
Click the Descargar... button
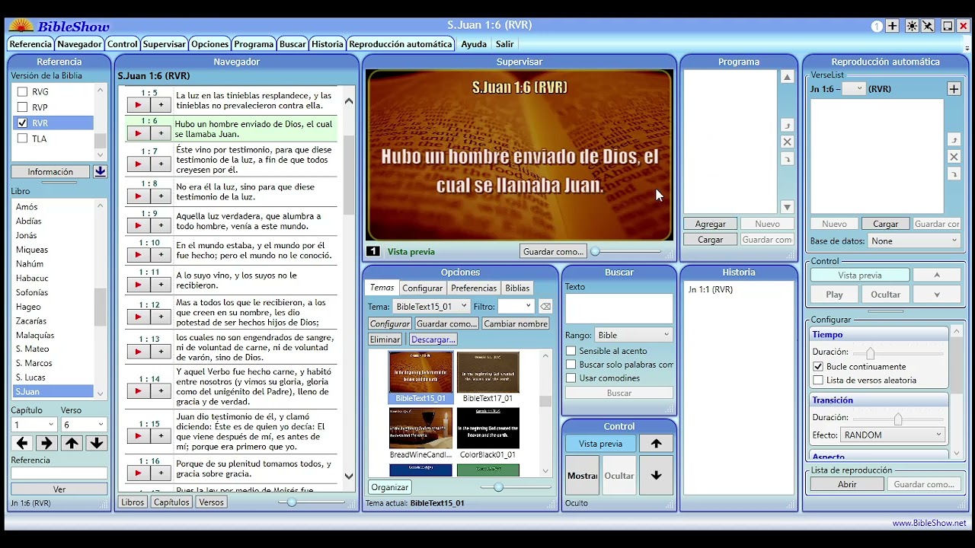pyautogui.click(x=433, y=339)
